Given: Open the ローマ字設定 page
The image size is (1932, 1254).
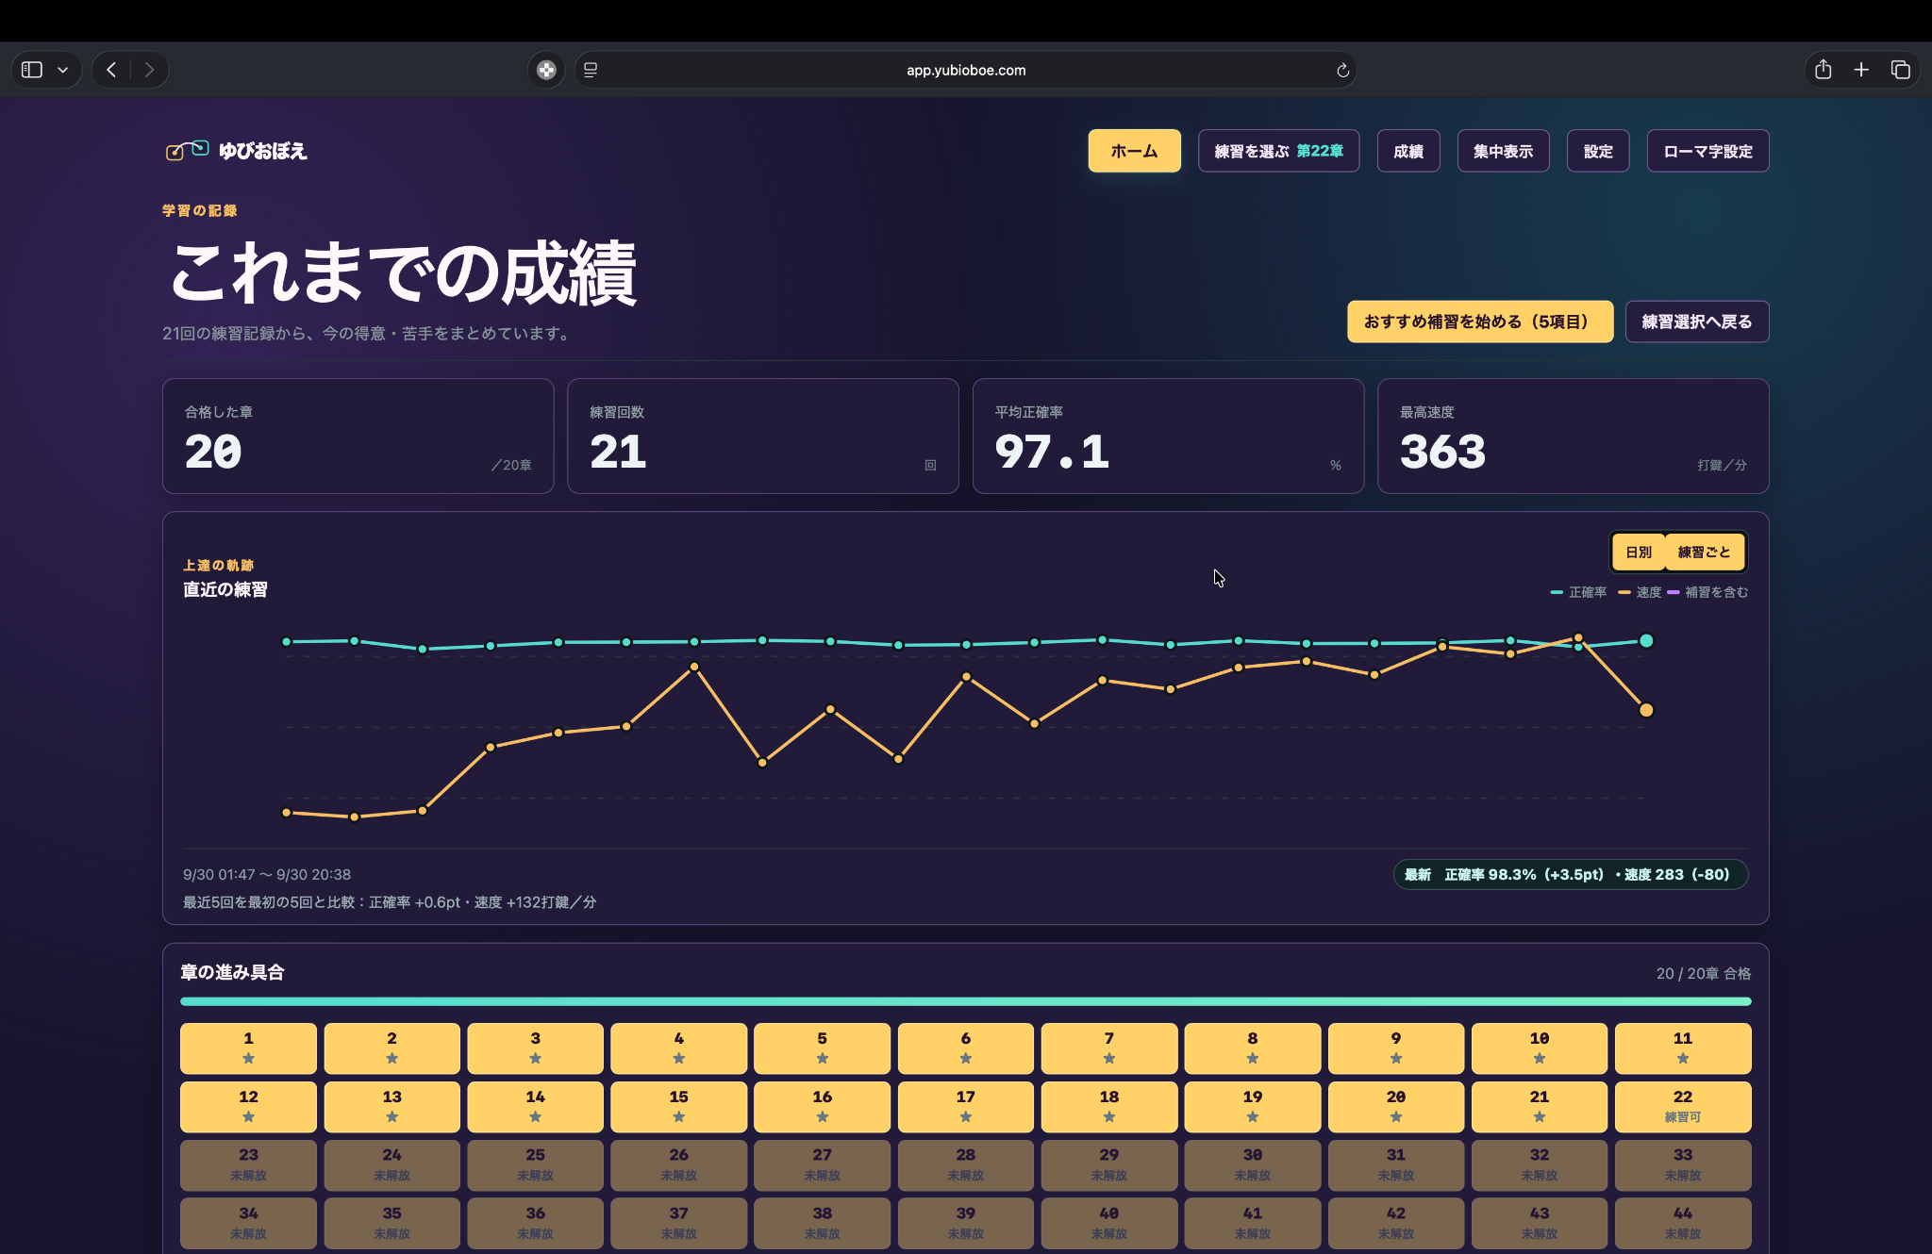Looking at the screenshot, I should [1707, 151].
